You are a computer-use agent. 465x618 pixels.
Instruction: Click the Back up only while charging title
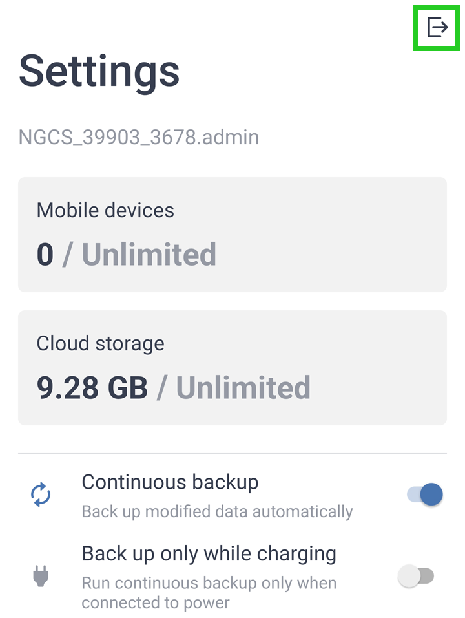209,554
